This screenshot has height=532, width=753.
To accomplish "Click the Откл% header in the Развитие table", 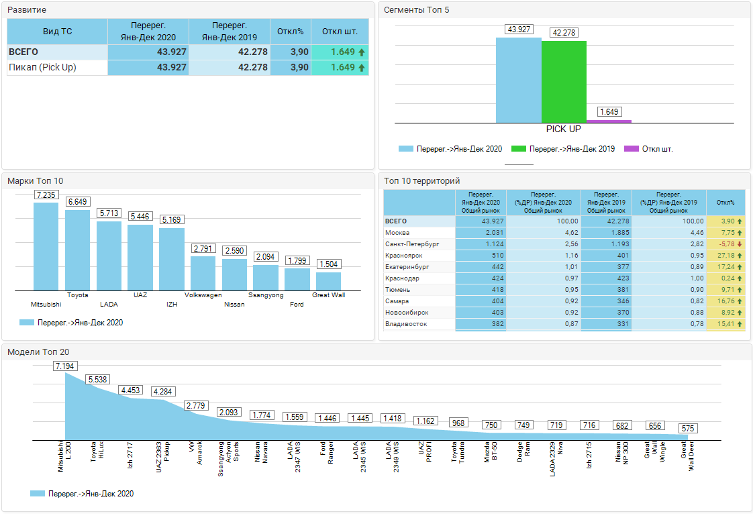I will click(291, 32).
